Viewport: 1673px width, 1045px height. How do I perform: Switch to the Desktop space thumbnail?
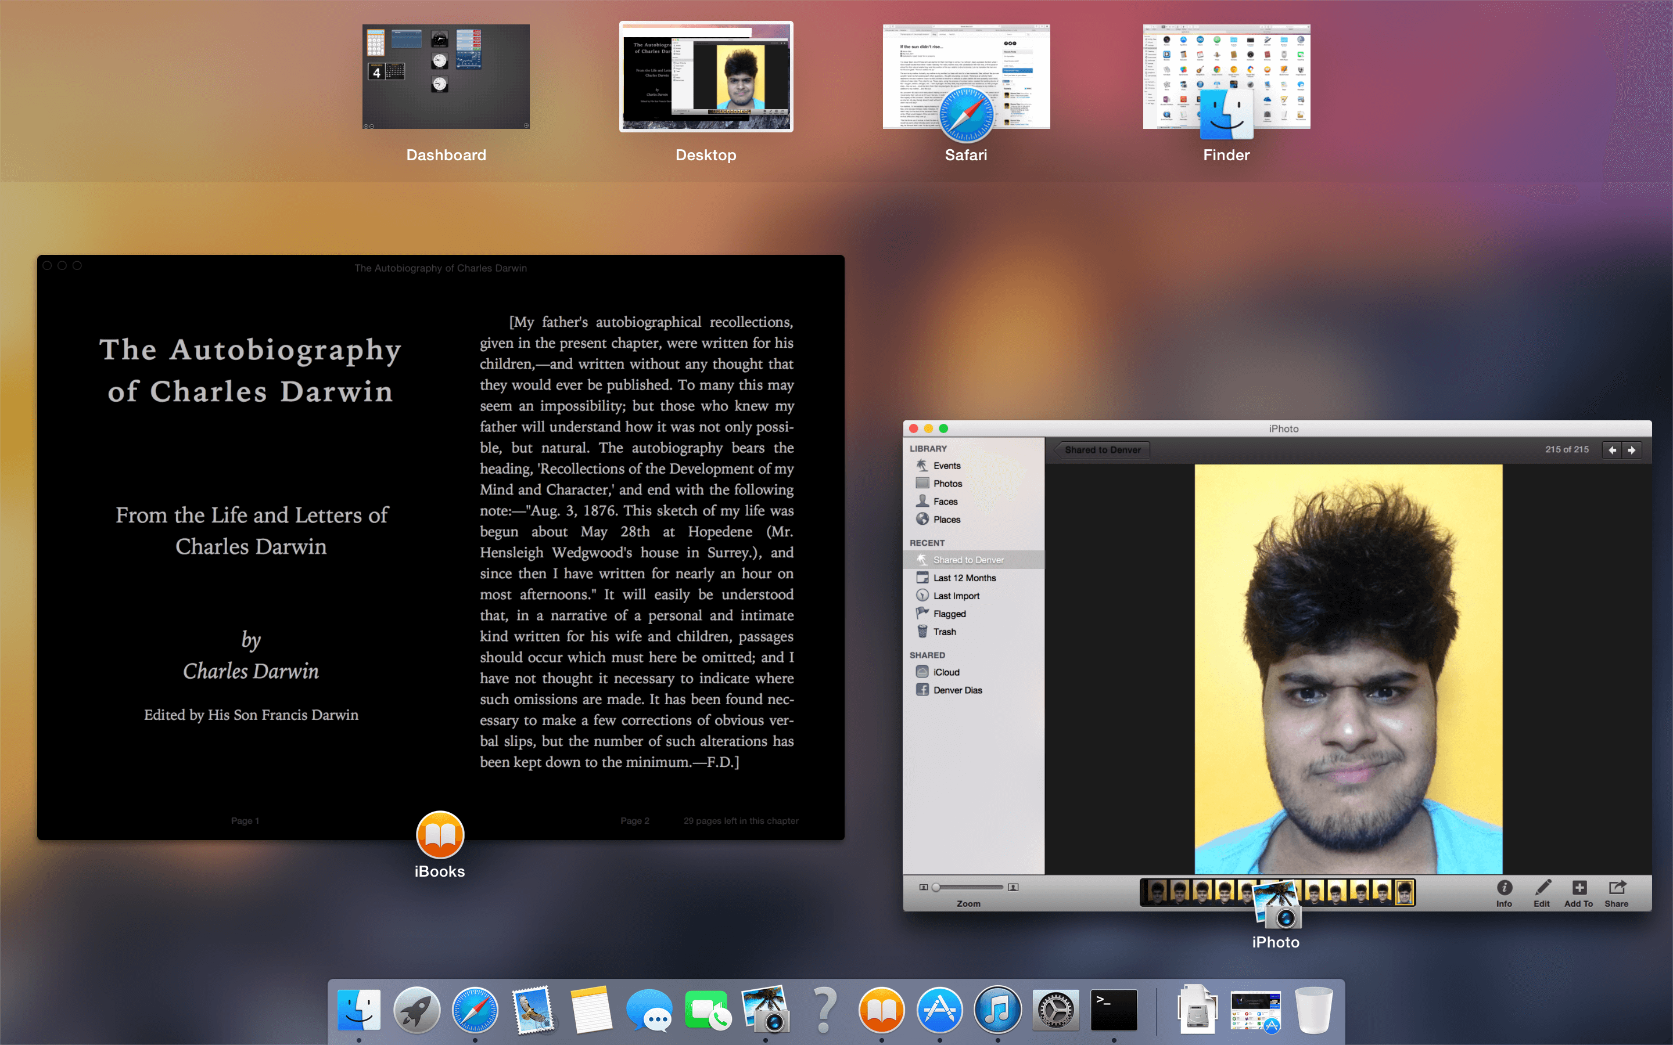pyautogui.click(x=706, y=77)
